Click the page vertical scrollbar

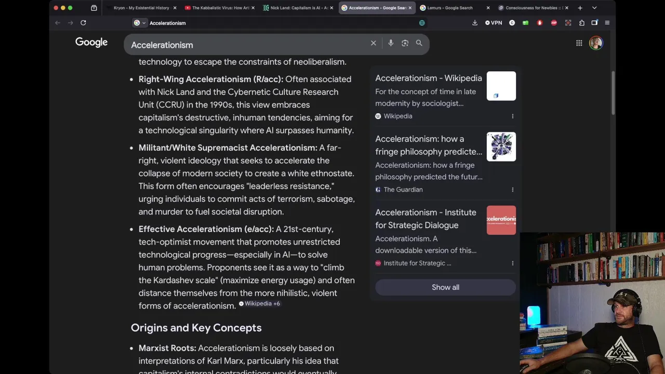point(613,94)
